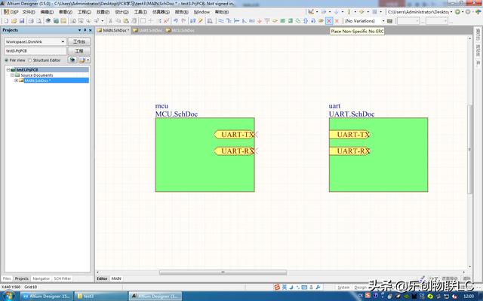Click the System button in status bar

tap(343, 287)
